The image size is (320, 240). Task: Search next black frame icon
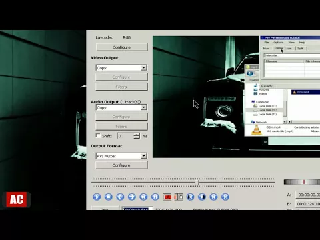202,197
